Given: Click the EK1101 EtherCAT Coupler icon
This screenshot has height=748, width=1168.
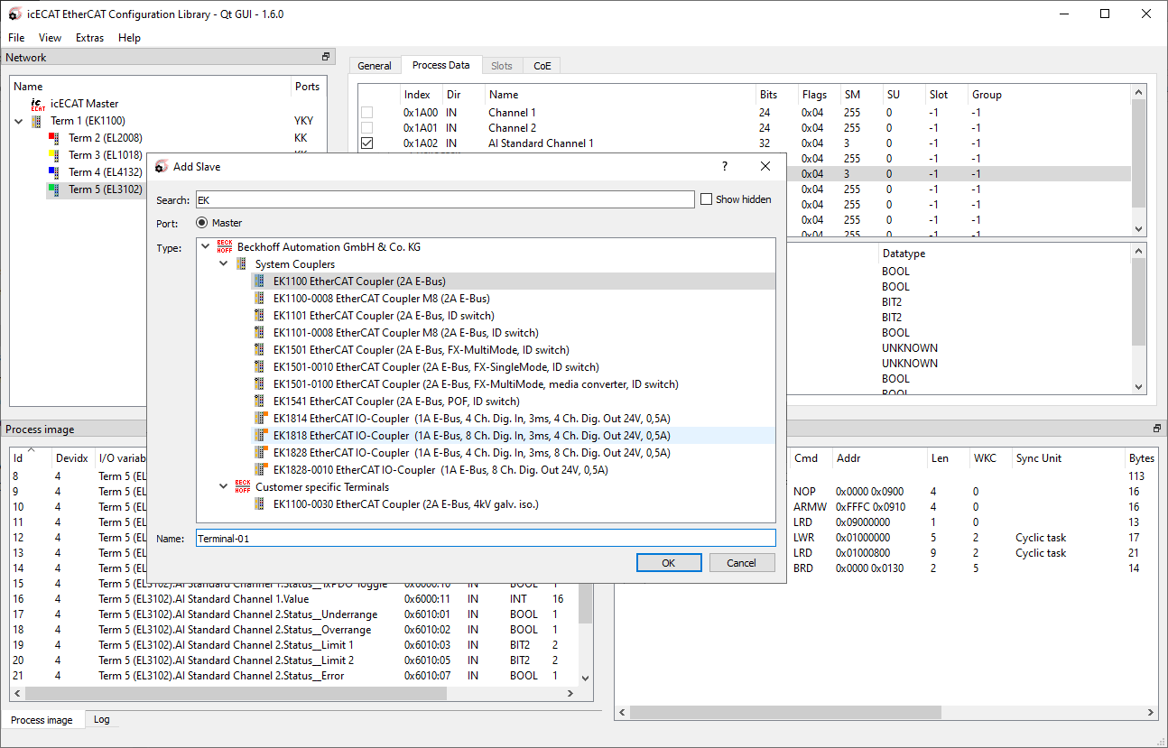Looking at the screenshot, I should tap(260, 316).
